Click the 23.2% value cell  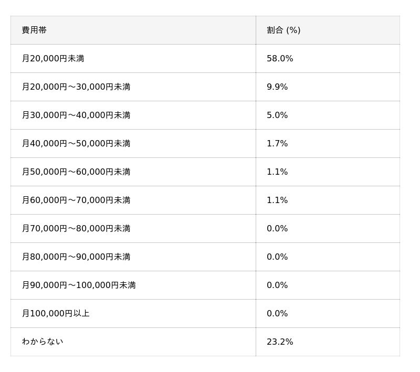point(280,342)
